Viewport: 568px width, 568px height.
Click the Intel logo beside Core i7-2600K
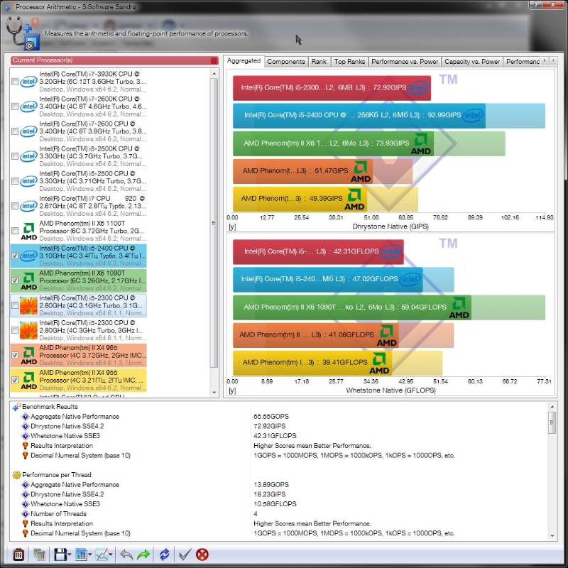tap(28, 106)
